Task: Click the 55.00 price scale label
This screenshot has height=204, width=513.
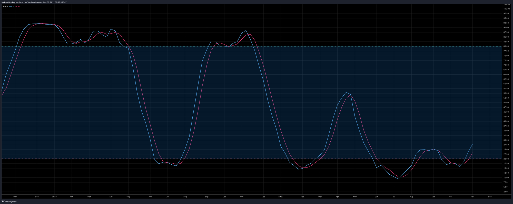Action: (x=506, y=93)
